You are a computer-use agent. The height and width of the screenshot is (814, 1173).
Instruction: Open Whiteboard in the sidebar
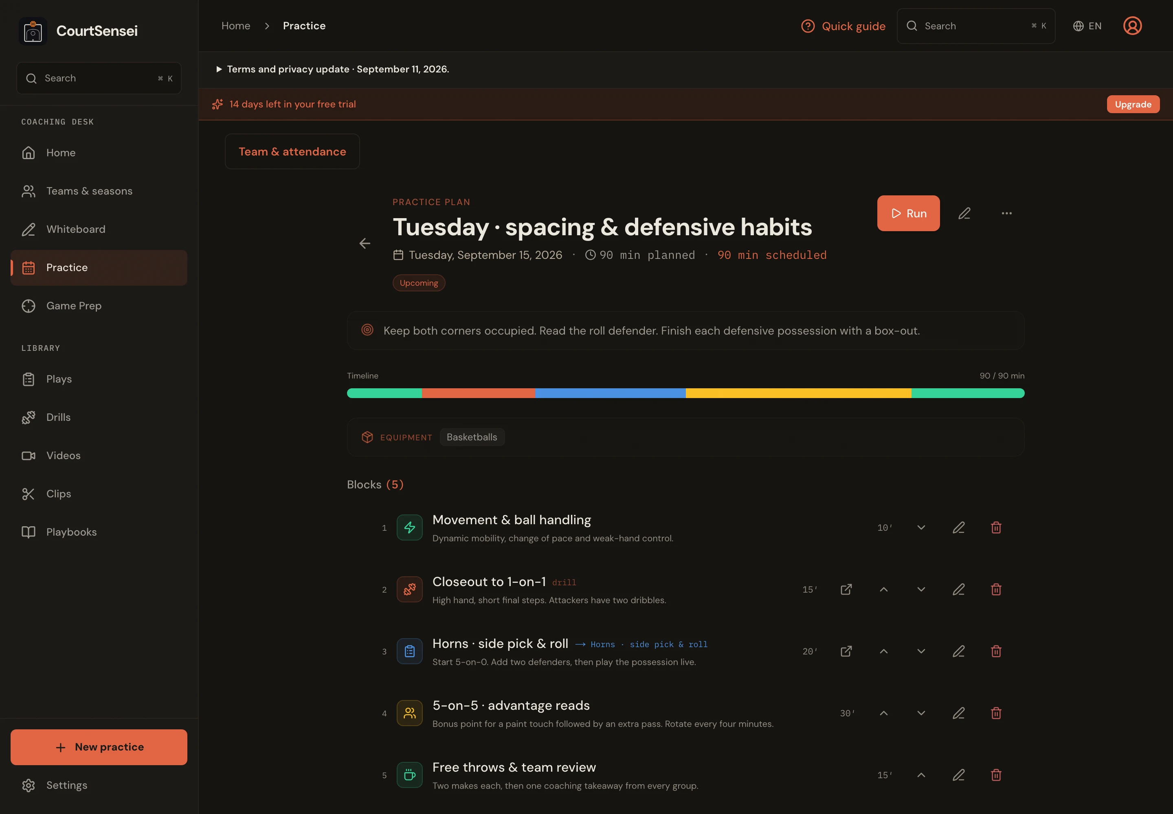click(x=99, y=229)
